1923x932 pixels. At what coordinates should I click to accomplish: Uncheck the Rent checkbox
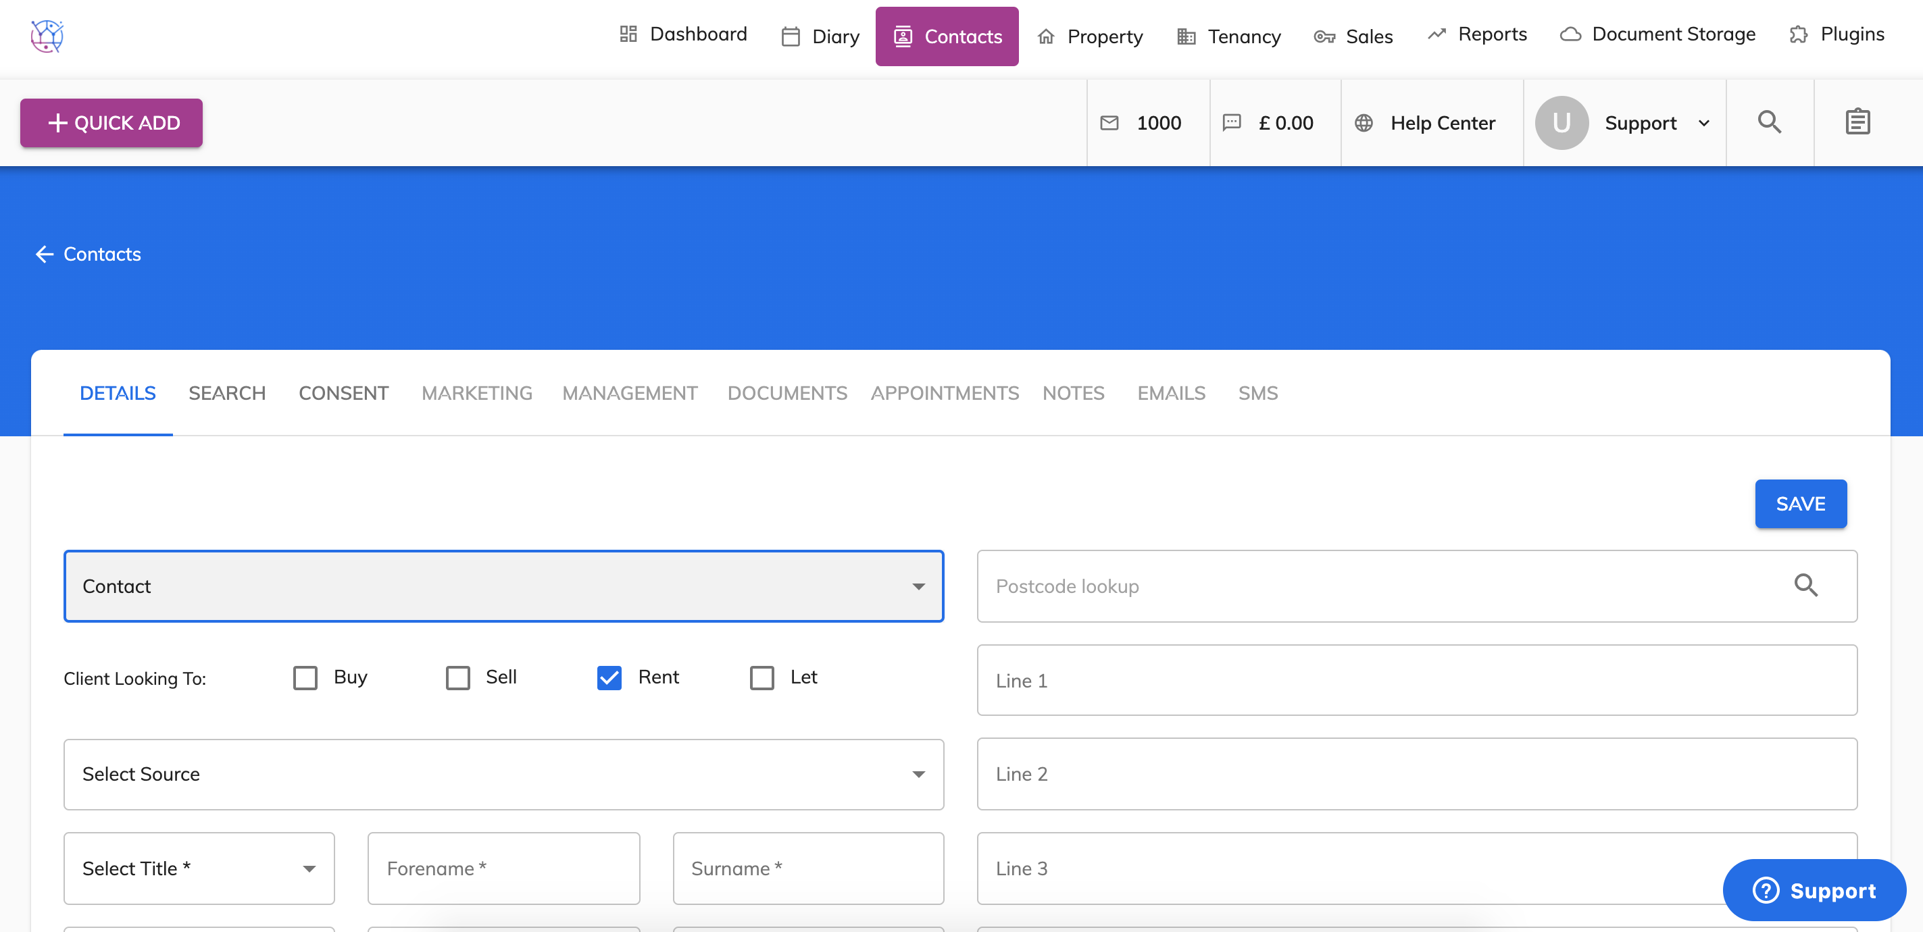coord(609,677)
